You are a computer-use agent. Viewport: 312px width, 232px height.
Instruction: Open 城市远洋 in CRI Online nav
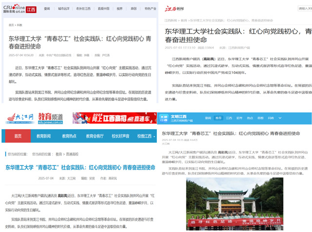(x=63, y=9)
